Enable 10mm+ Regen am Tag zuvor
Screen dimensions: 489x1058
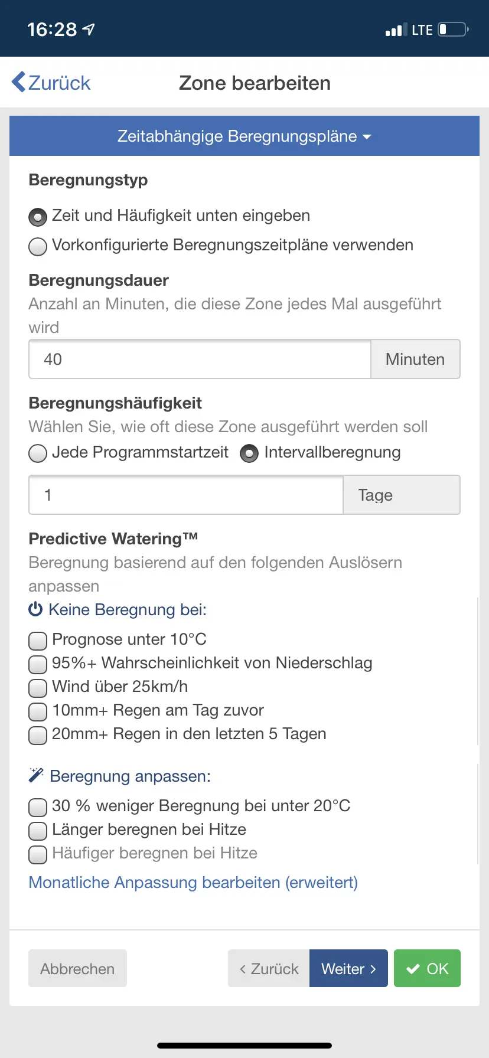(38, 711)
